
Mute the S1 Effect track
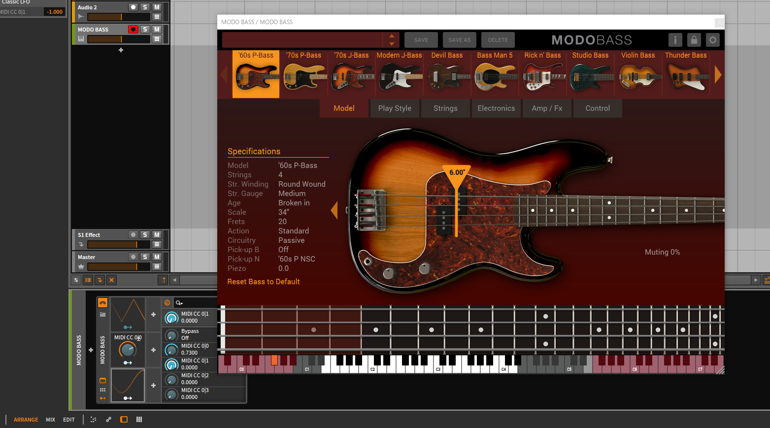[157, 235]
